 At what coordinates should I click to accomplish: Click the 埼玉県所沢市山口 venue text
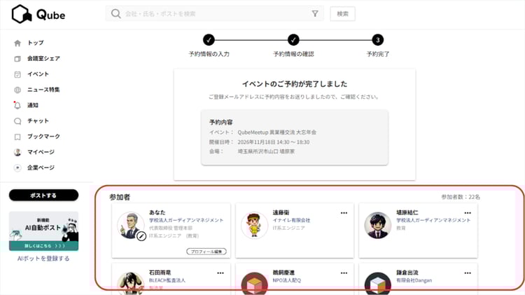click(x=266, y=151)
